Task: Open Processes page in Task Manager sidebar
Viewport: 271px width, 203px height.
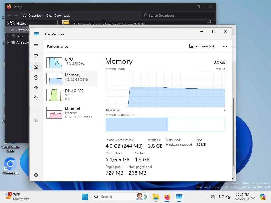Action: tap(36, 56)
